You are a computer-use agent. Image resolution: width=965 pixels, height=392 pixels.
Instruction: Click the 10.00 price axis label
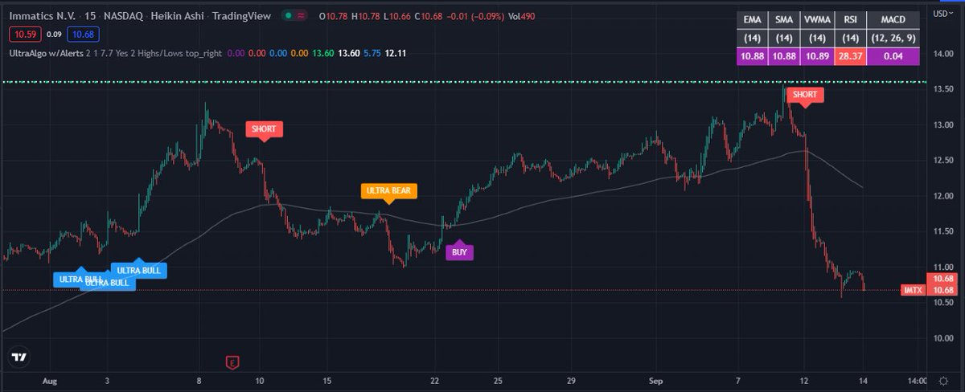[x=942, y=337]
